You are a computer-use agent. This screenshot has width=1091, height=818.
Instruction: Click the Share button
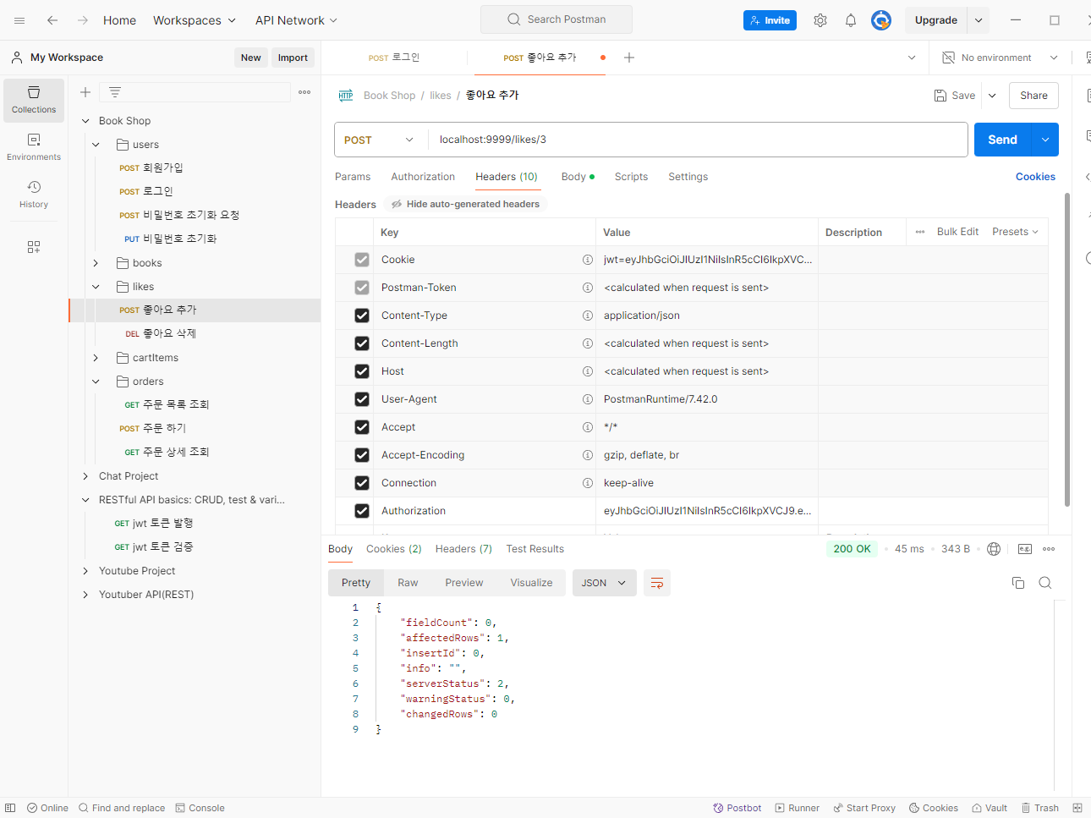tap(1033, 96)
